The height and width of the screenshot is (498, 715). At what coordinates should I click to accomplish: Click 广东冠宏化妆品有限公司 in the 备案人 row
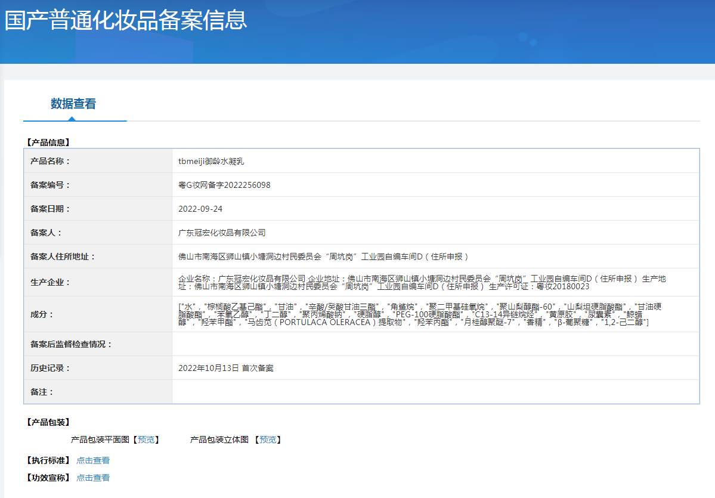222,233
